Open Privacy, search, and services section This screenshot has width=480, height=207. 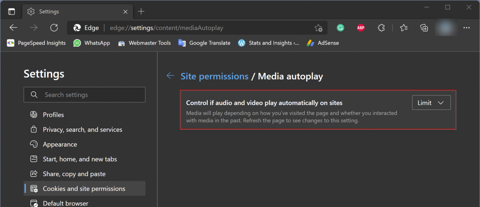(85, 129)
